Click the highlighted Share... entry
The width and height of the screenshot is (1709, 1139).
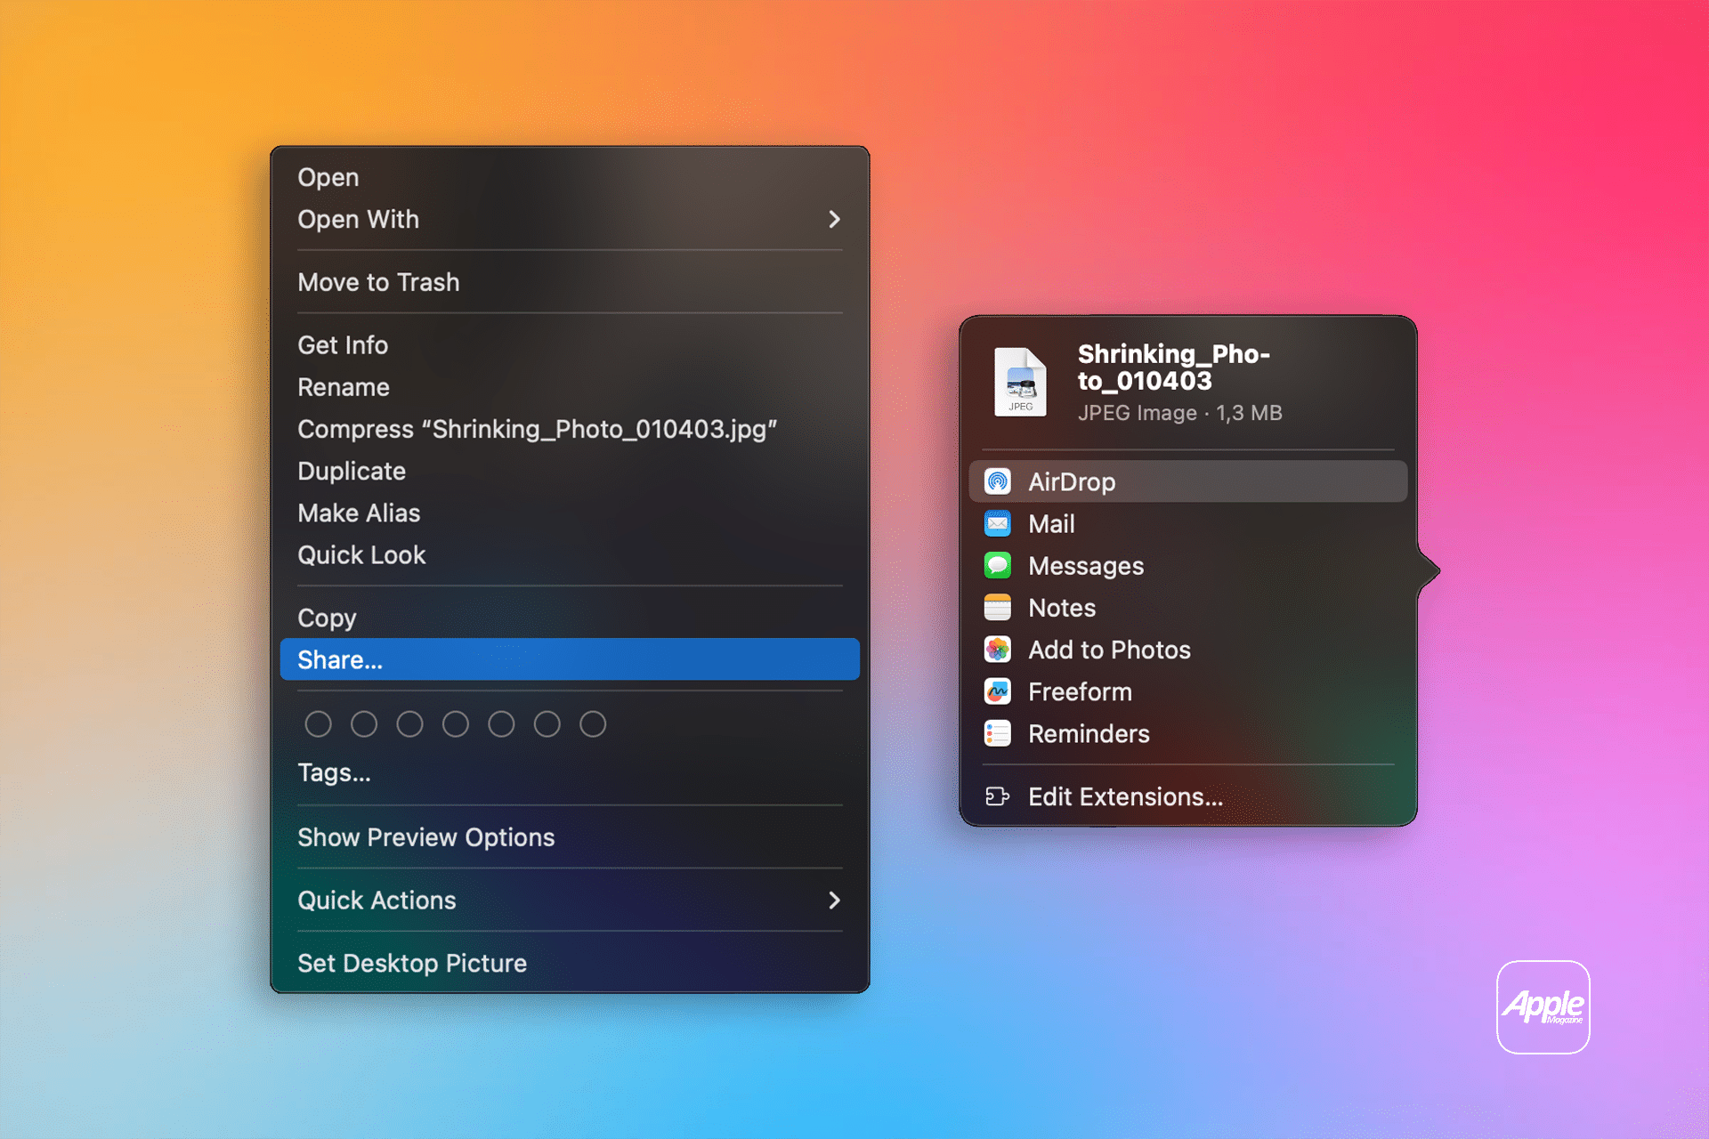(570, 659)
